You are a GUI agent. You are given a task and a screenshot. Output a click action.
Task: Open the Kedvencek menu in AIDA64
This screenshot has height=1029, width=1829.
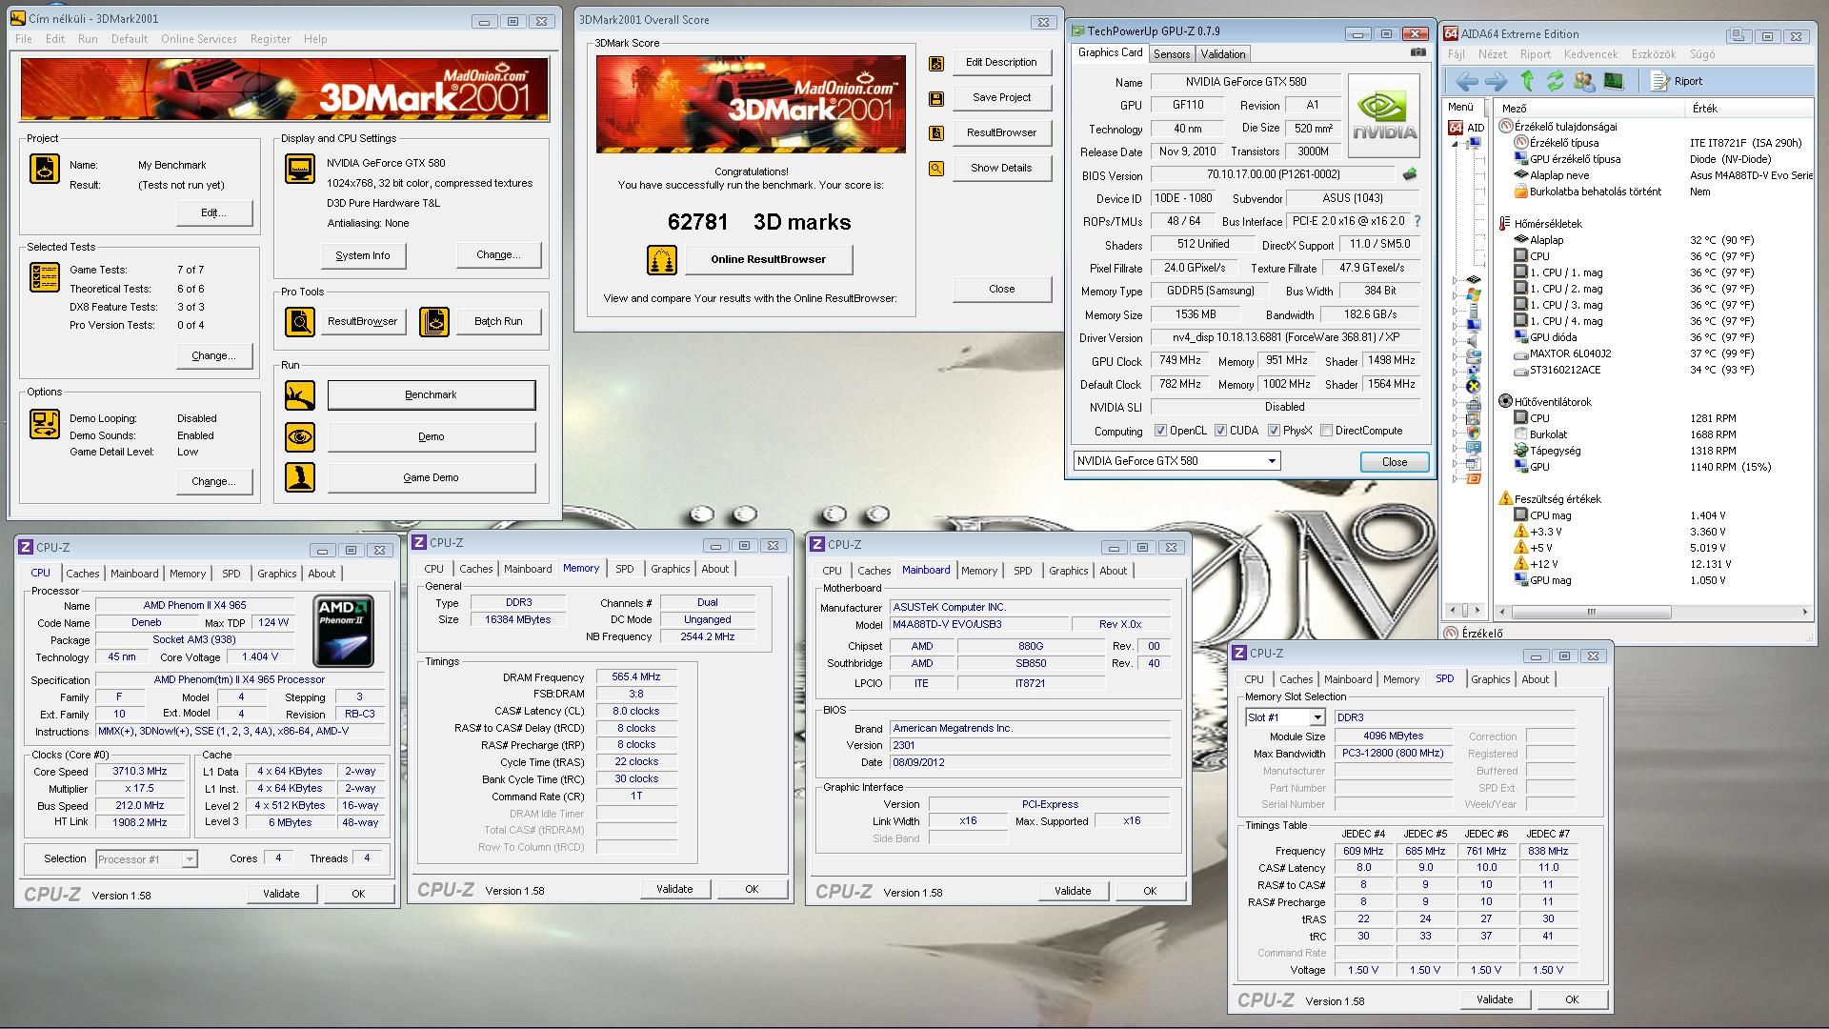click(1590, 54)
